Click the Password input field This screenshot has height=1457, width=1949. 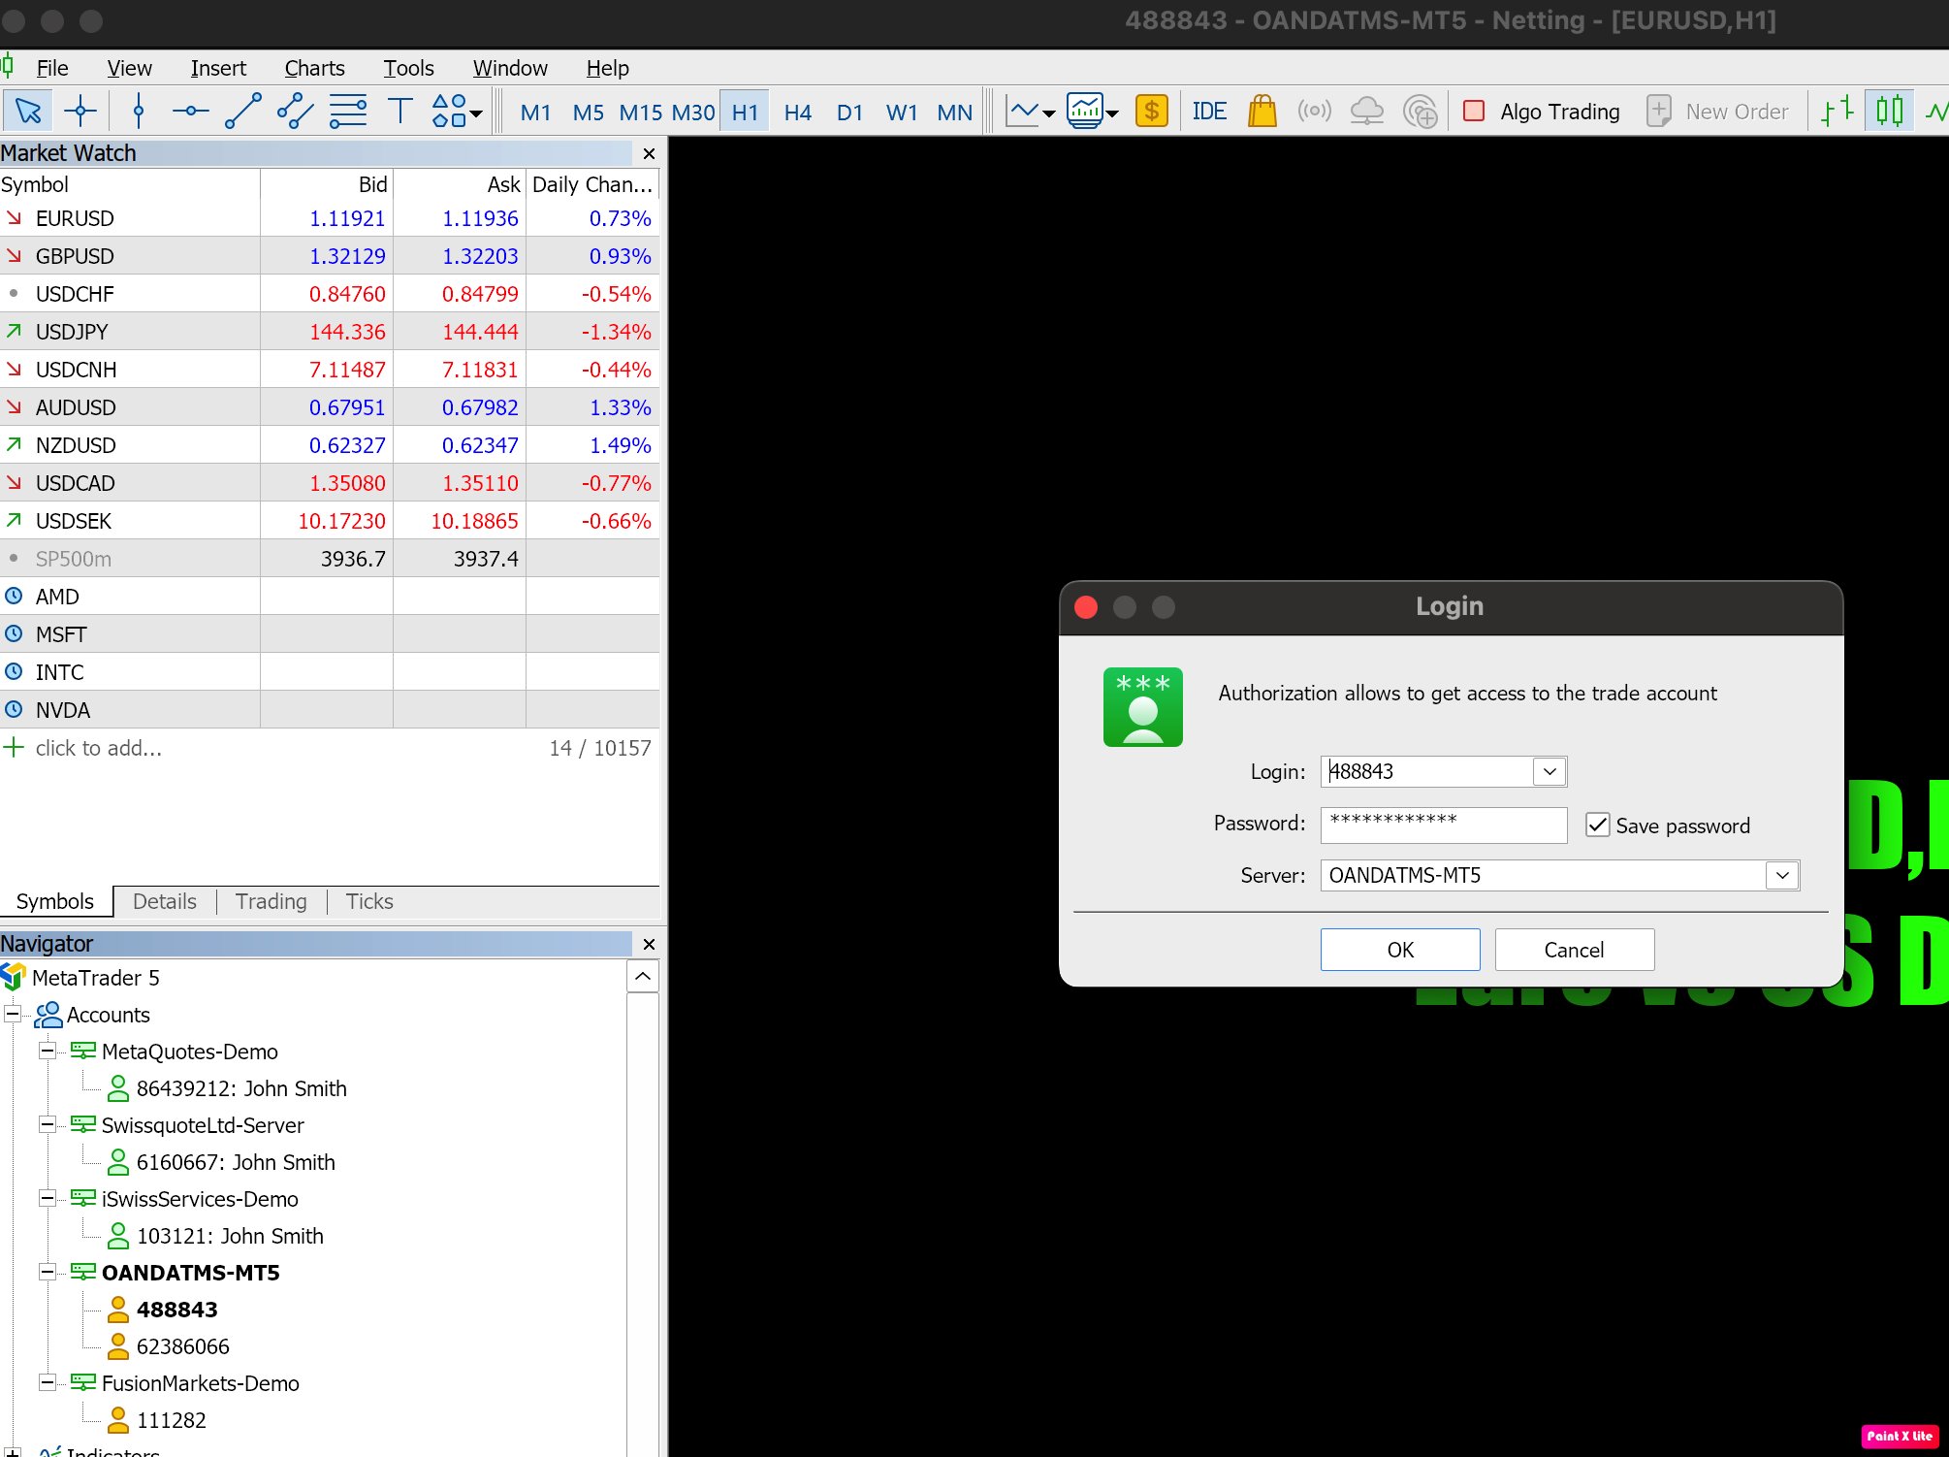click(x=1444, y=825)
